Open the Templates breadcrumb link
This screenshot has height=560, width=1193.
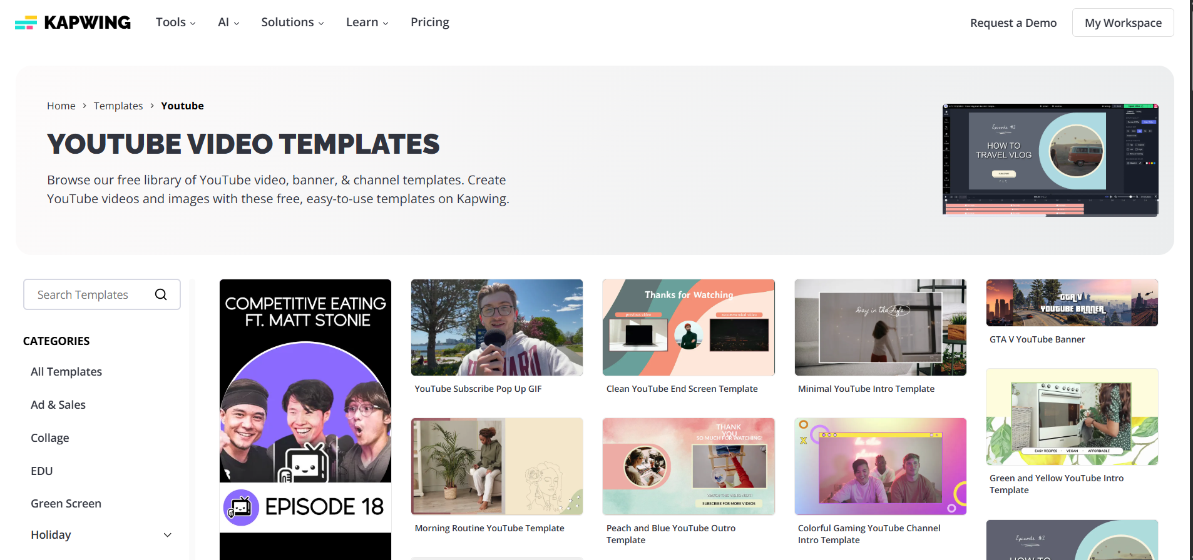click(118, 106)
